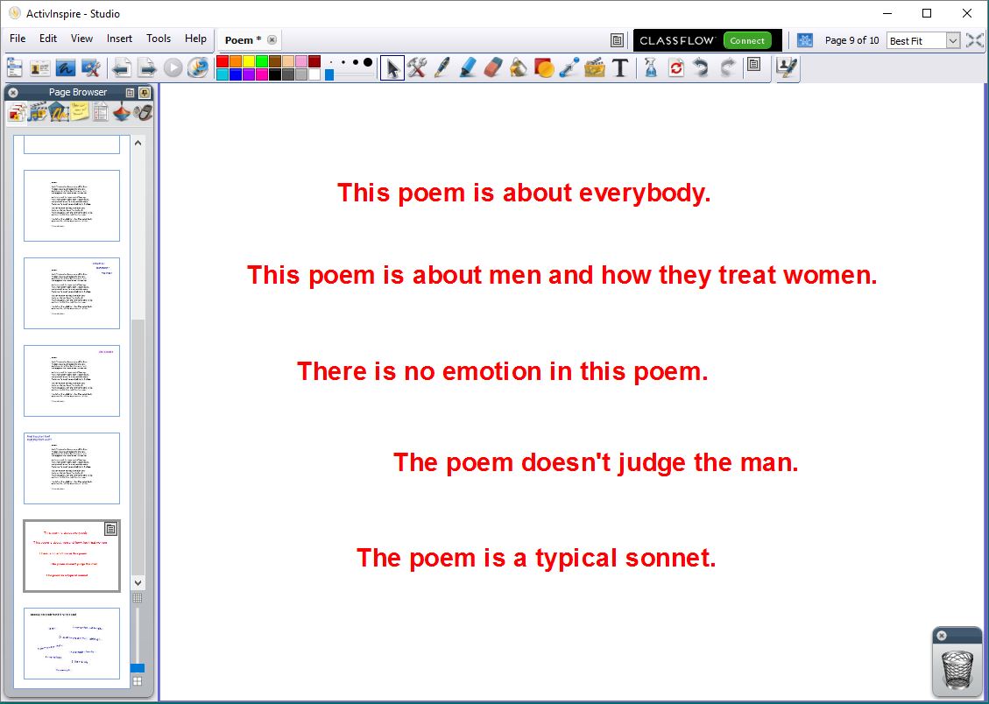Viewport: 989px width, 704px height.
Task: Select the Highlighter tool
Action: coord(468,67)
